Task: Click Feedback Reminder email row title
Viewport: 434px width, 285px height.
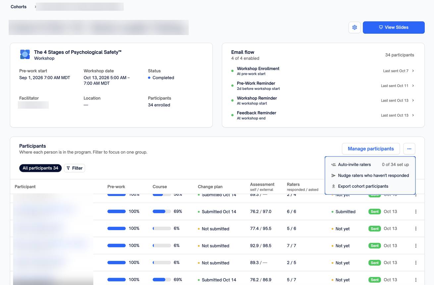Action: [256, 113]
